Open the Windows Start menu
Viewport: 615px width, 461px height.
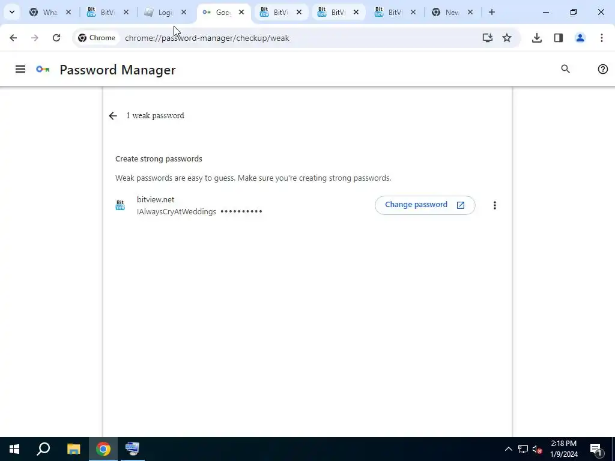pyautogui.click(x=14, y=449)
